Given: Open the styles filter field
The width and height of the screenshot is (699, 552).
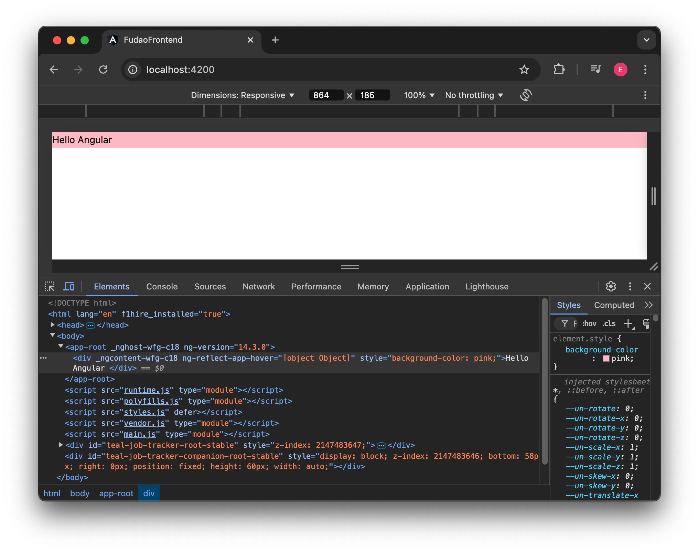Looking at the screenshot, I should tap(565, 323).
